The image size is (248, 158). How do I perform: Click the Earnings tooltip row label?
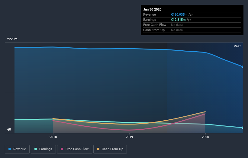(150, 20)
